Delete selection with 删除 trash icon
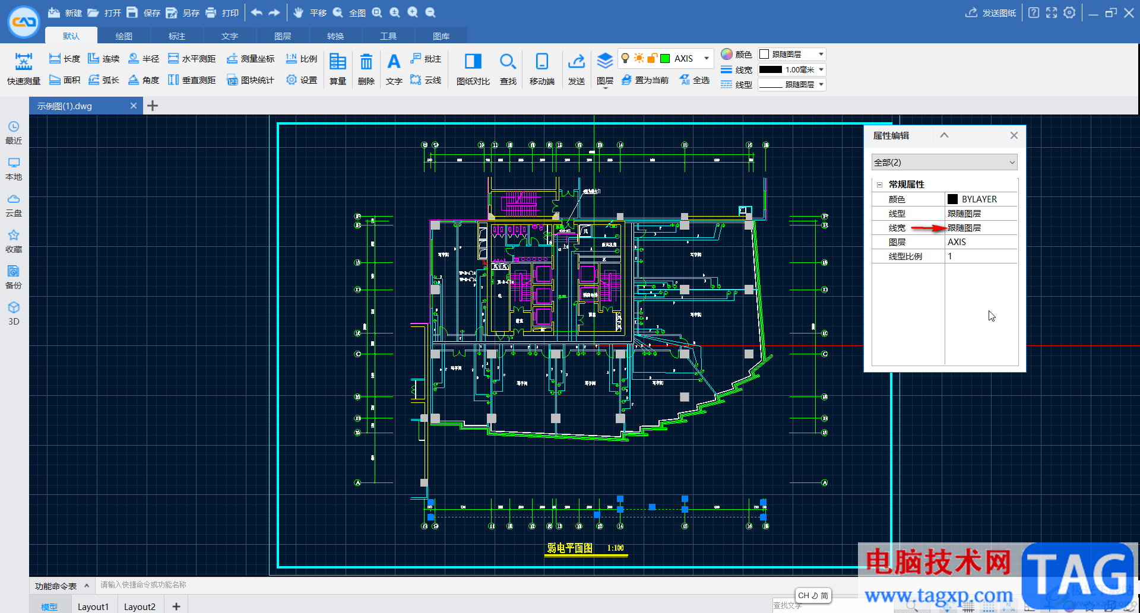 (x=366, y=69)
